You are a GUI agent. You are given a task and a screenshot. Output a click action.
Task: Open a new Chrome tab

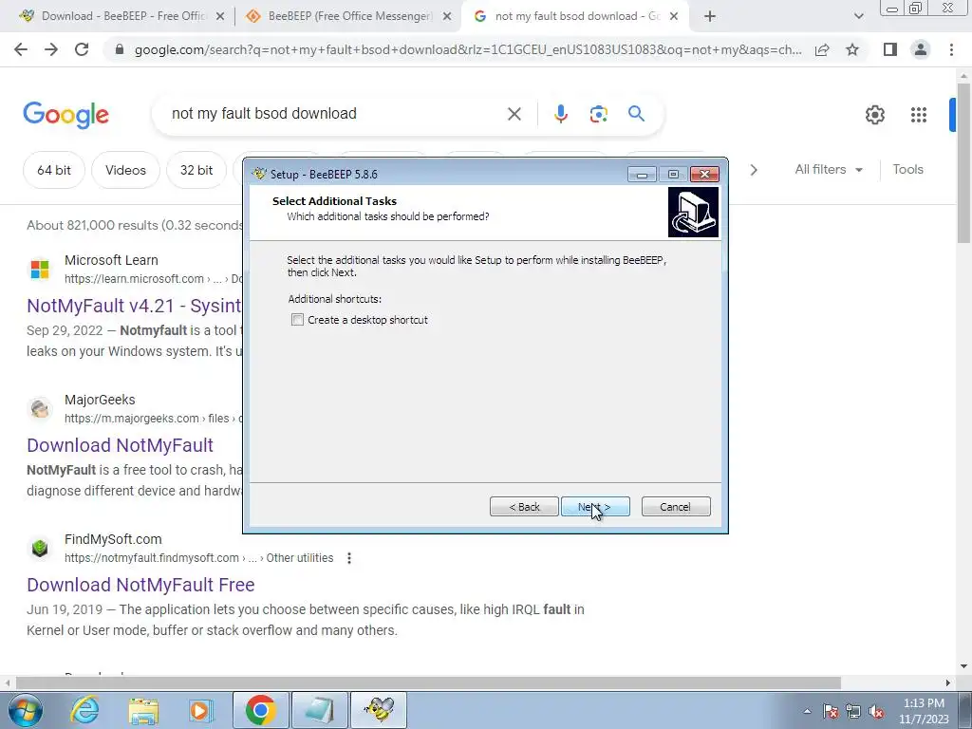[x=710, y=17]
